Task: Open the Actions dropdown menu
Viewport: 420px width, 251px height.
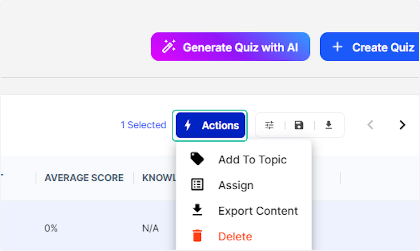Action: [x=210, y=125]
